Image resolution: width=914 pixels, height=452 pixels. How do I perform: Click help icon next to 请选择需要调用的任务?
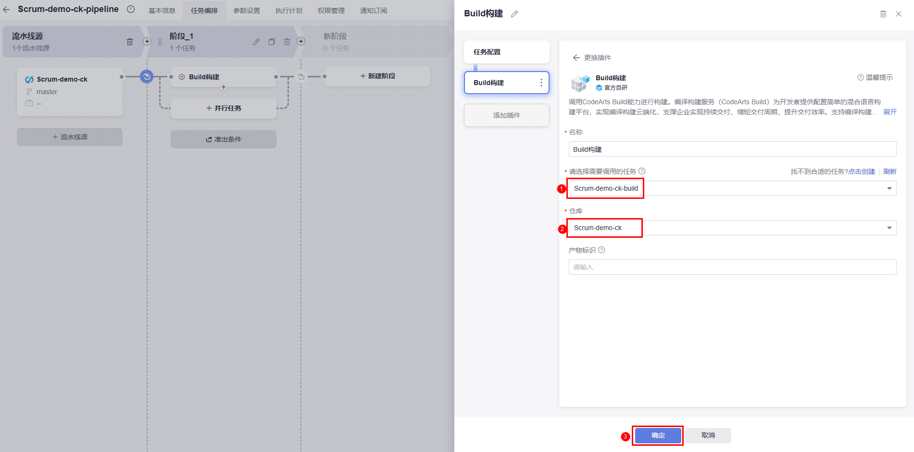tap(642, 171)
